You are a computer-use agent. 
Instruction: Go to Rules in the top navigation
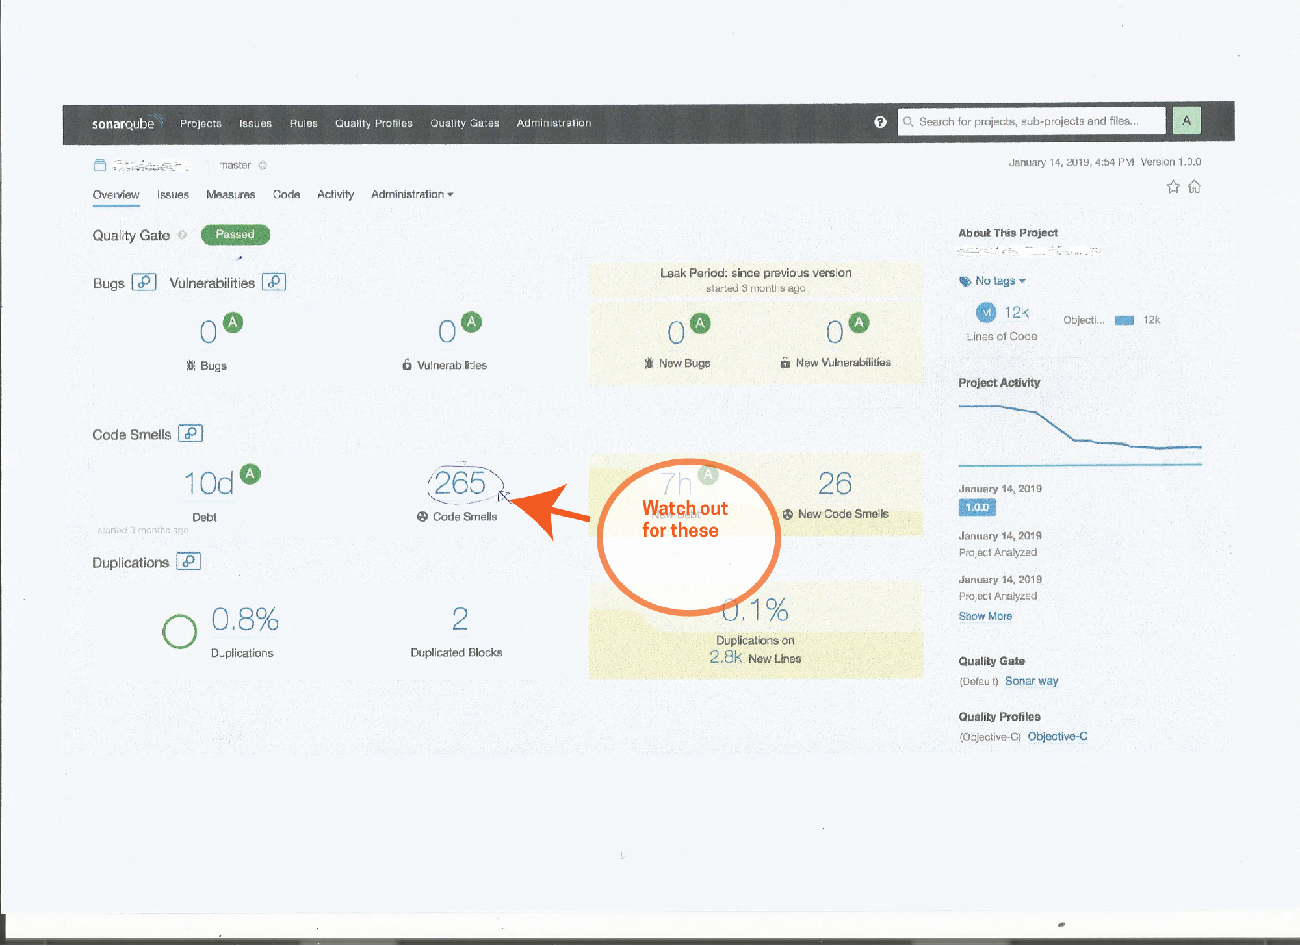(304, 123)
